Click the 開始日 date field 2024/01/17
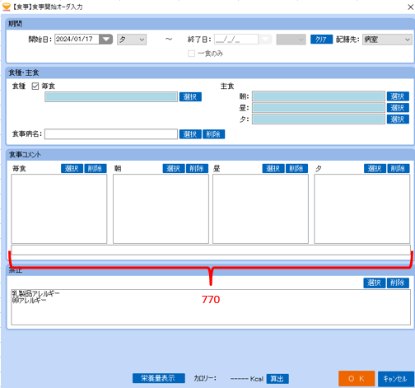This screenshot has height=388, width=415. pyautogui.click(x=77, y=40)
